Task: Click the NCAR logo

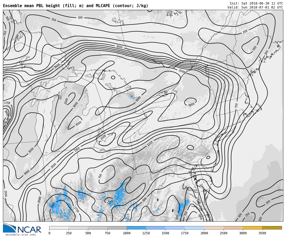Action: pyautogui.click(x=22, y=228)
